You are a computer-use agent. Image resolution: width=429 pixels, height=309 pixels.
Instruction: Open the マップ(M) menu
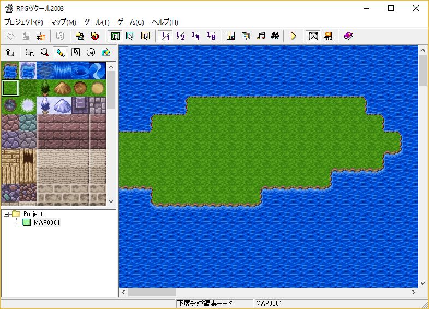pos(63,22)
